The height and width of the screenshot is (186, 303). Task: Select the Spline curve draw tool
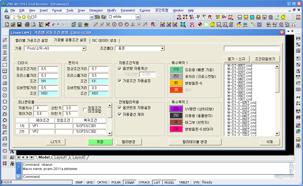point(5,145)
